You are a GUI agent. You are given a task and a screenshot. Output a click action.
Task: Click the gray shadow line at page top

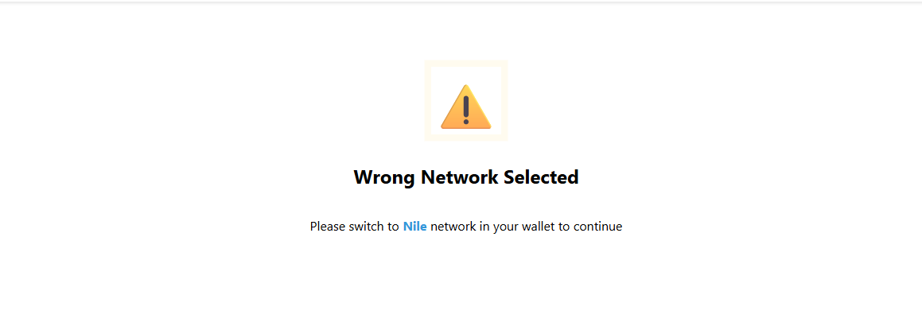[461, 2]
